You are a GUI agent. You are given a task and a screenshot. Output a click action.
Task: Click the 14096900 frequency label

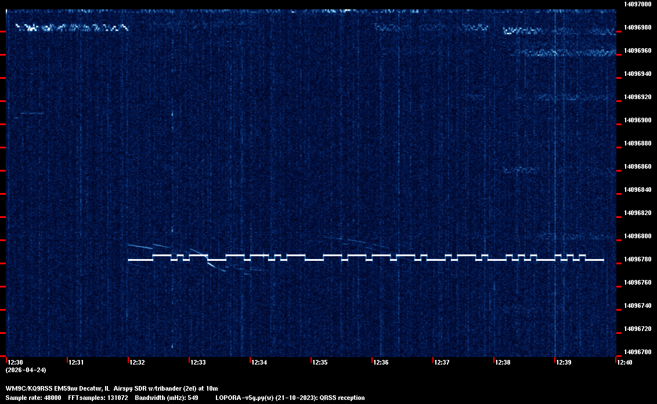click(x=637, y=120)
